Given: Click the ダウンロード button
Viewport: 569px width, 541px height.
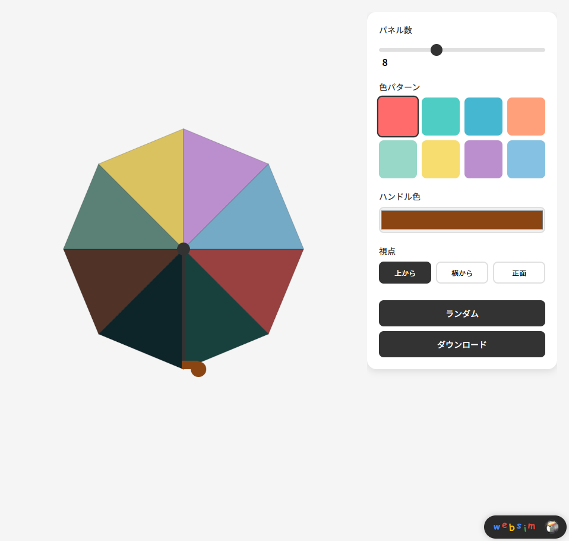Looking at the screenshot, I should (x=462, y=344).
